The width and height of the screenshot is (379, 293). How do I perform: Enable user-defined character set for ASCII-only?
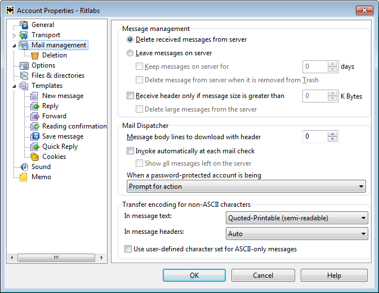point(128,248)
